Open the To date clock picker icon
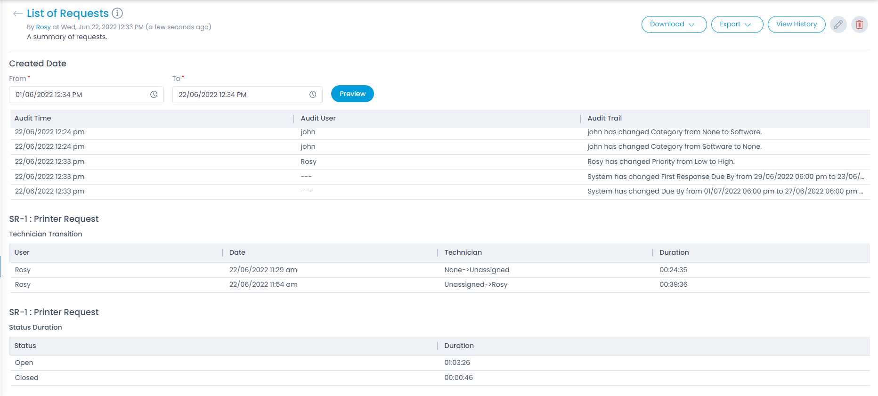Screen dimensions: 878x396 [x=312, y=95]
